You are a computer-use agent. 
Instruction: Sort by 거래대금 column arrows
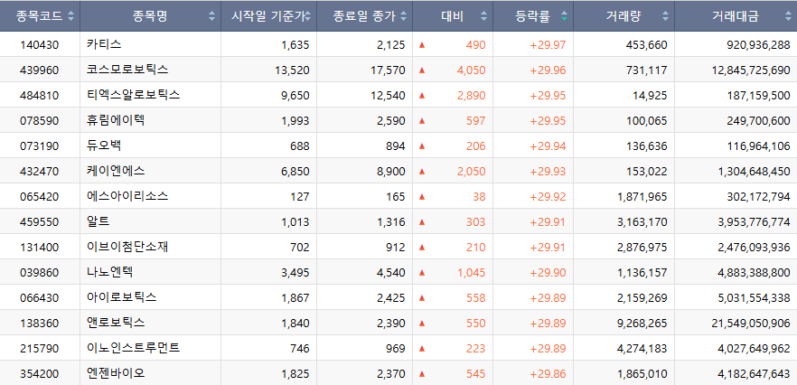pos(788,16)
